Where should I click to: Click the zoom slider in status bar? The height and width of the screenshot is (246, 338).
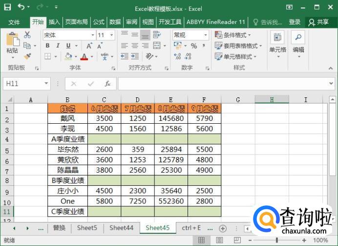[x=276, y=241]
